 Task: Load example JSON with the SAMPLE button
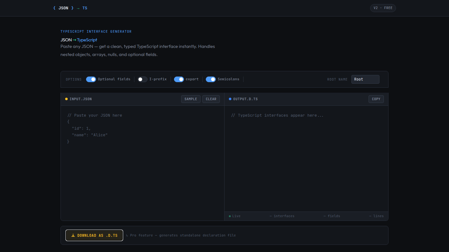click(191, 99)
